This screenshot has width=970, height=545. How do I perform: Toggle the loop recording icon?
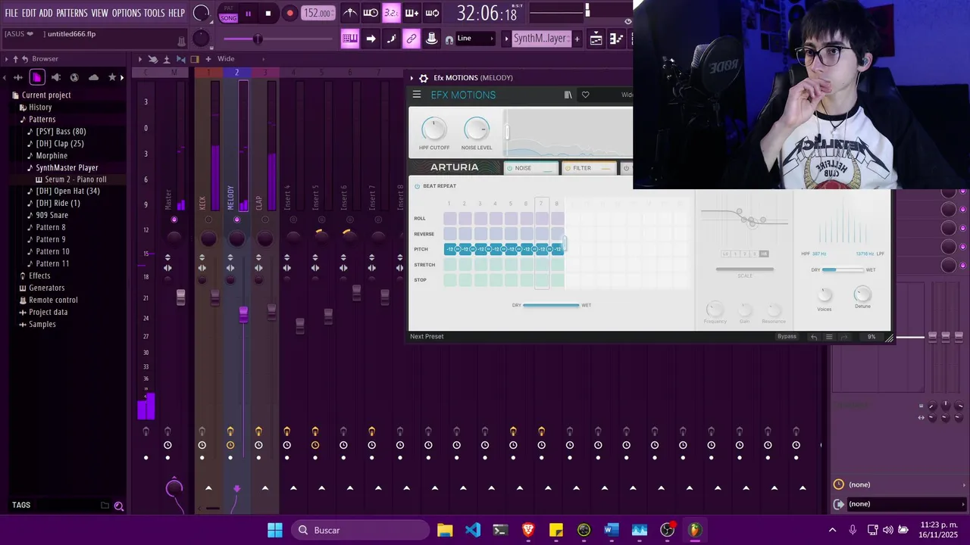tap(432, 13)
